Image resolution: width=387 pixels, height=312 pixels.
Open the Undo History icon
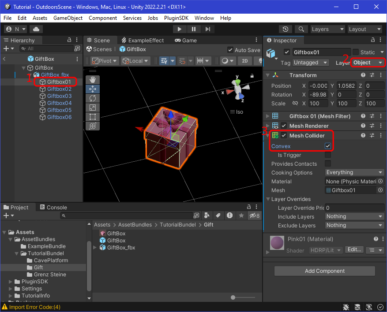286,29
